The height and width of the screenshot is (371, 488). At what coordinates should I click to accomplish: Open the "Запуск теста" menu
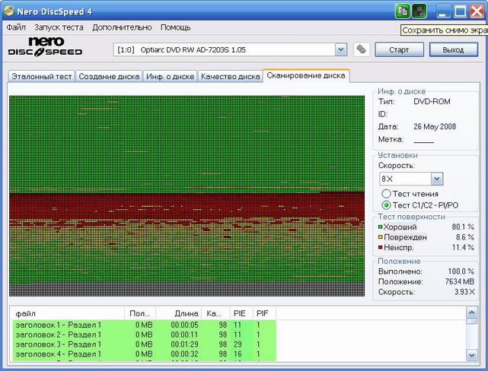pyautogui.click(x=59, y=27)
